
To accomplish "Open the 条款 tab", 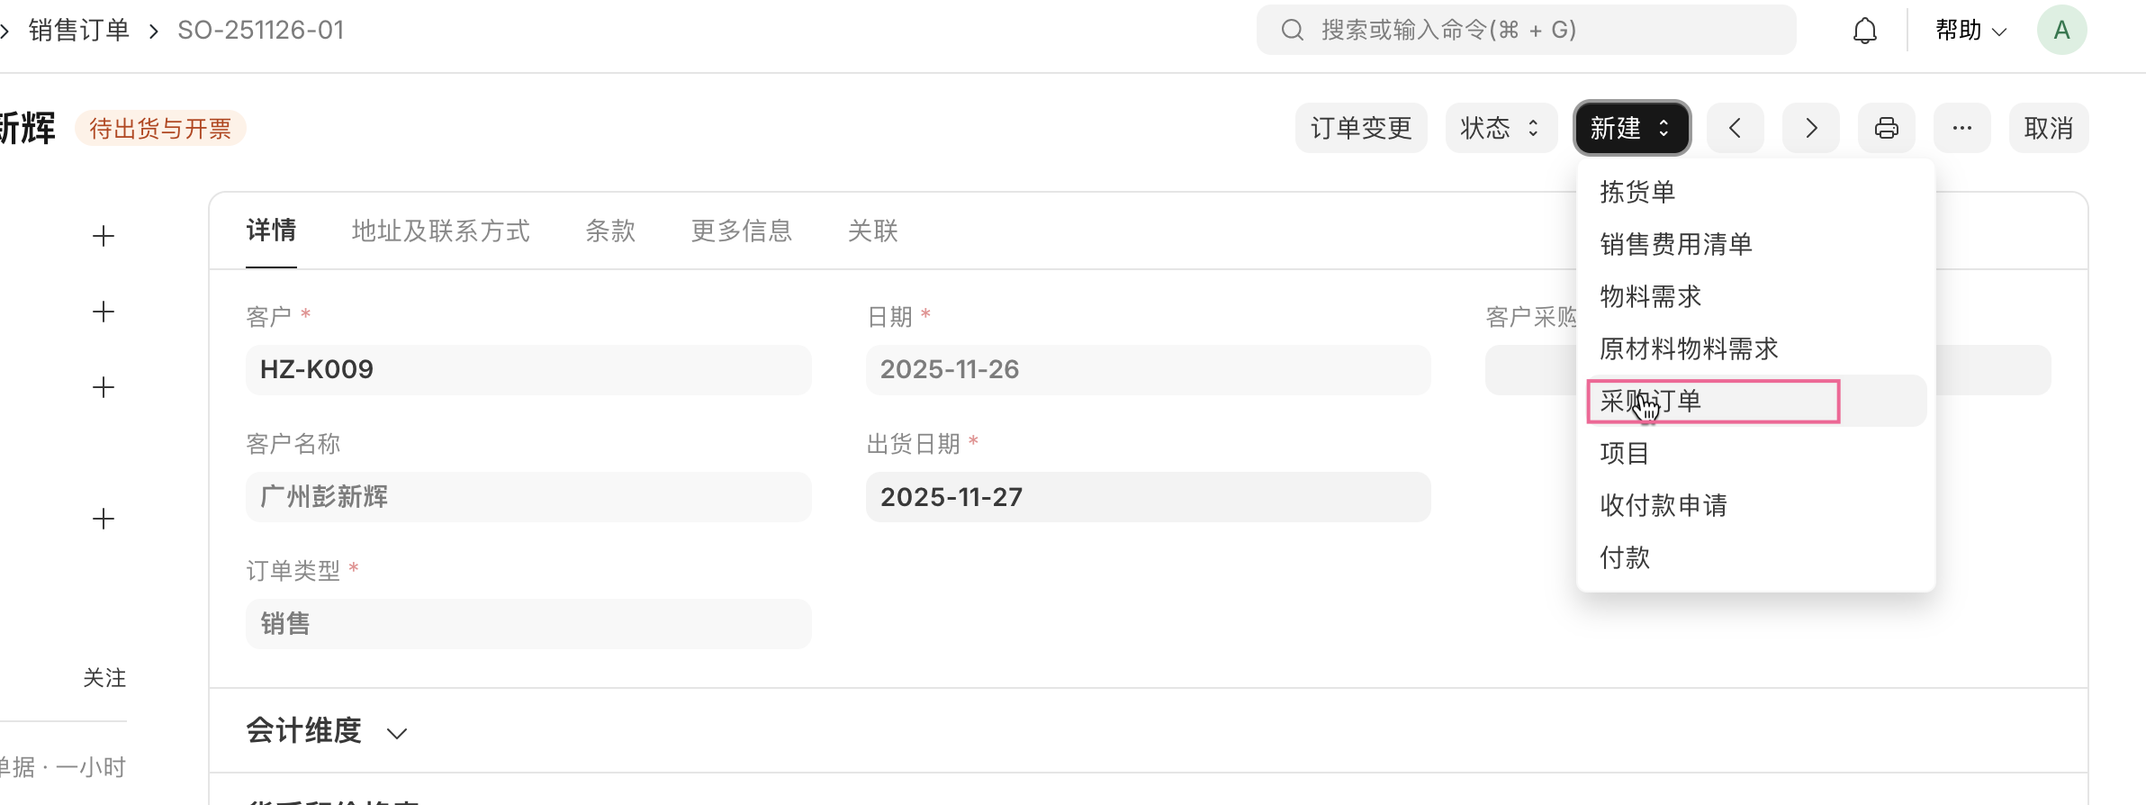I will (x=610, y=231).
